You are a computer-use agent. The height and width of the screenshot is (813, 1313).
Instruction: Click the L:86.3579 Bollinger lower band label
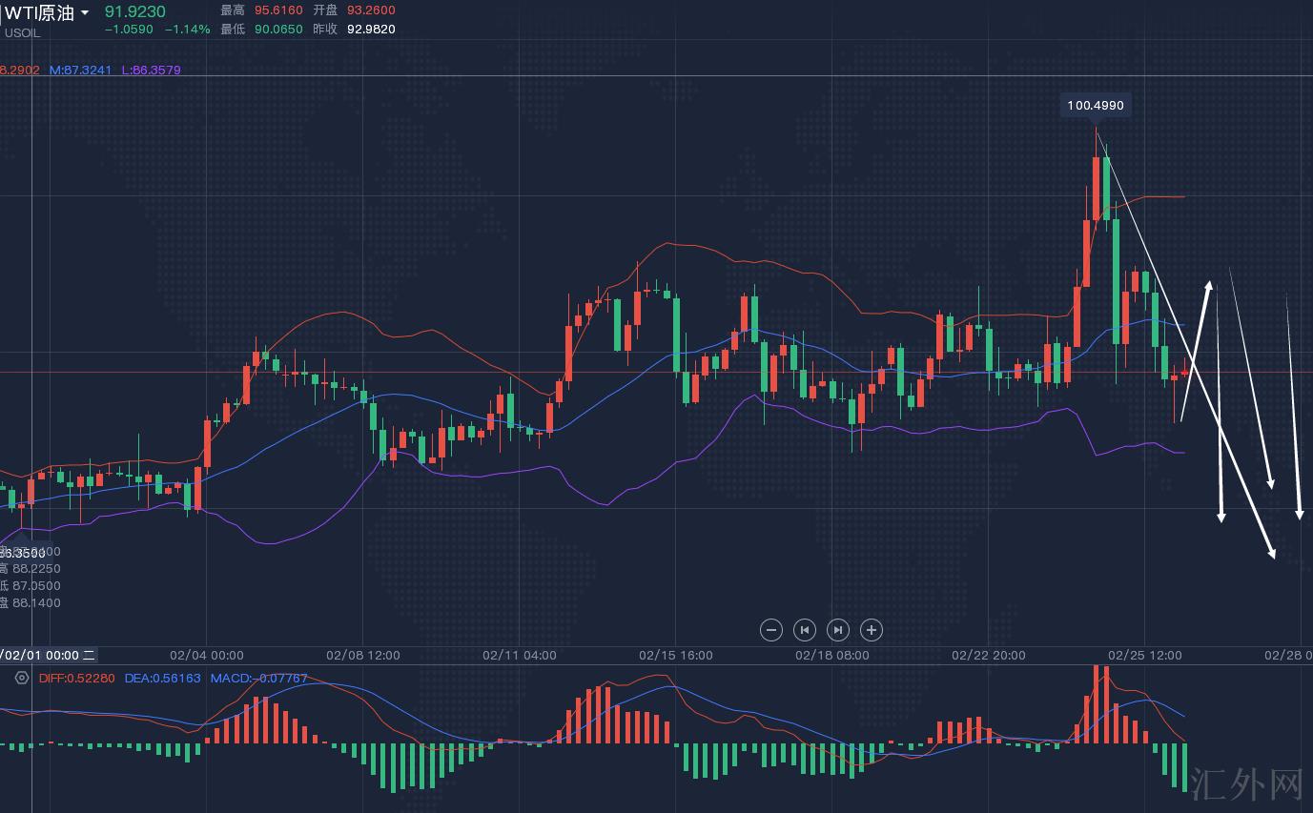click(151, 71)
